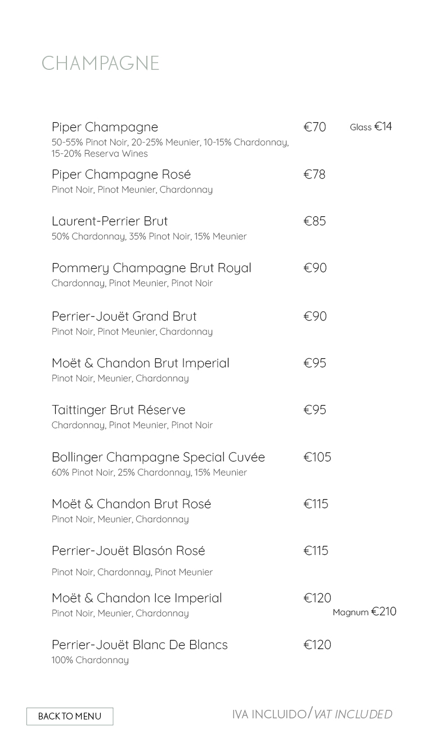Choose Taittinger Brut Réserve entry
Viewport: 422px width, 751px height.
[x=119, y=410]
